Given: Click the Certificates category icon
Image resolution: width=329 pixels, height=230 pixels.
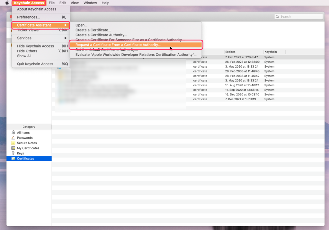Looking at the screenshot, I should [13, 159].
